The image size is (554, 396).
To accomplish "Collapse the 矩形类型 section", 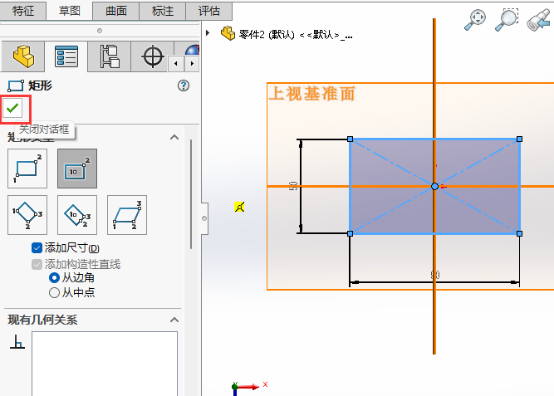I will click(x=174, y=137).
